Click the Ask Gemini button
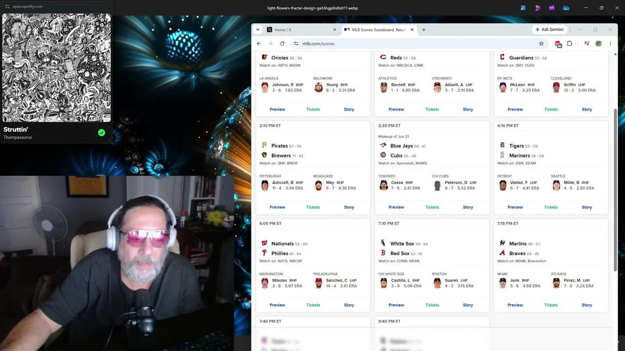This screenshot has width=625, height=351. click(549, 30)
